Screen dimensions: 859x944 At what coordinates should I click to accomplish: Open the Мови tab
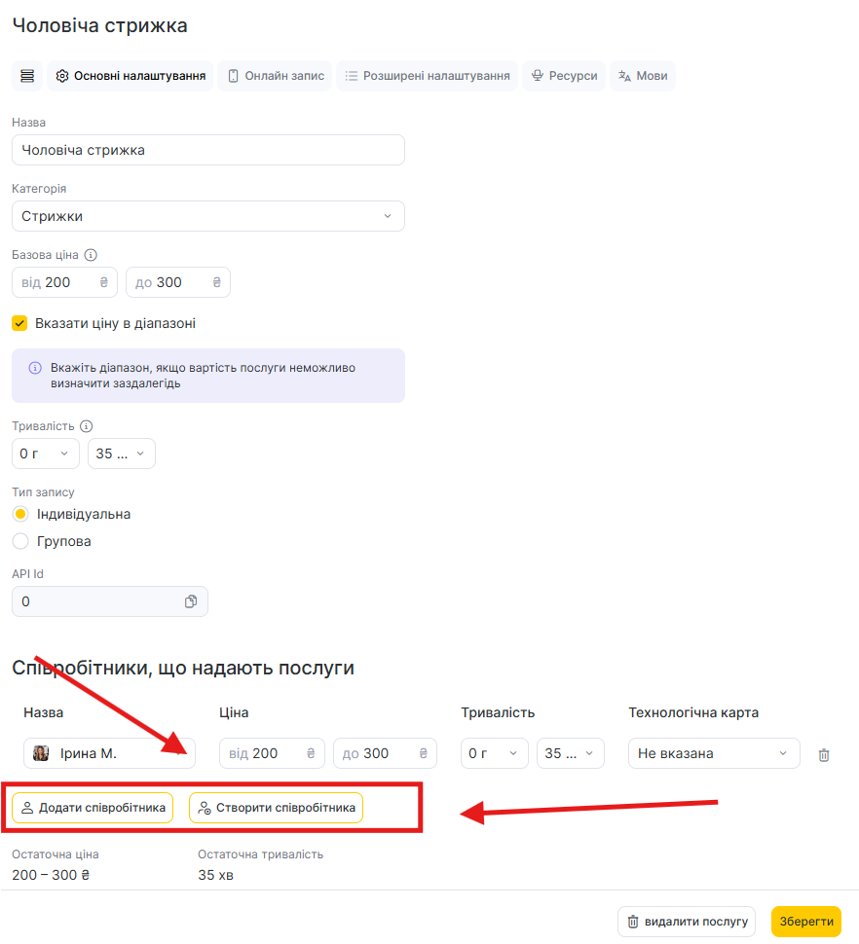(643, 76)
